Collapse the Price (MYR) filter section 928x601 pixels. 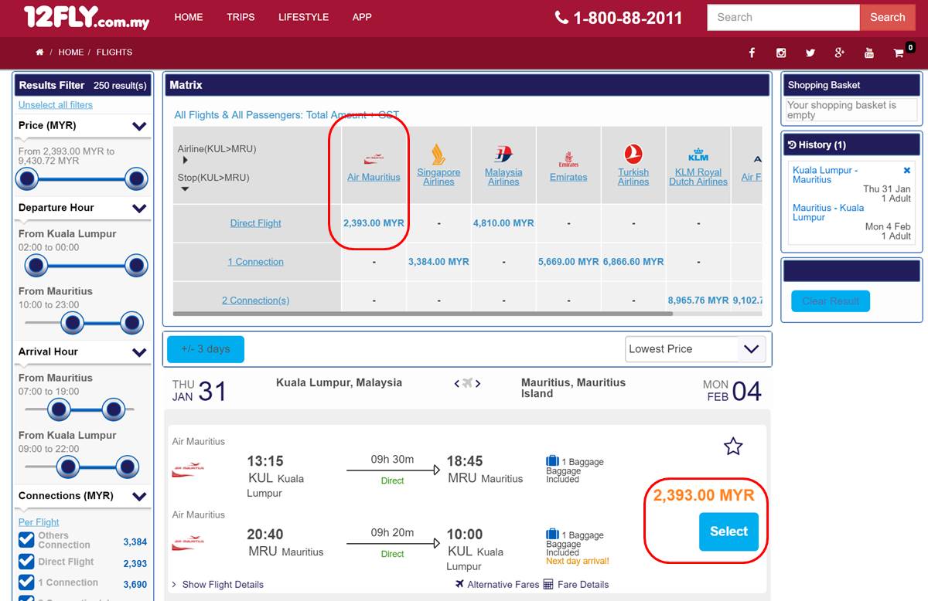pos(139,126)
